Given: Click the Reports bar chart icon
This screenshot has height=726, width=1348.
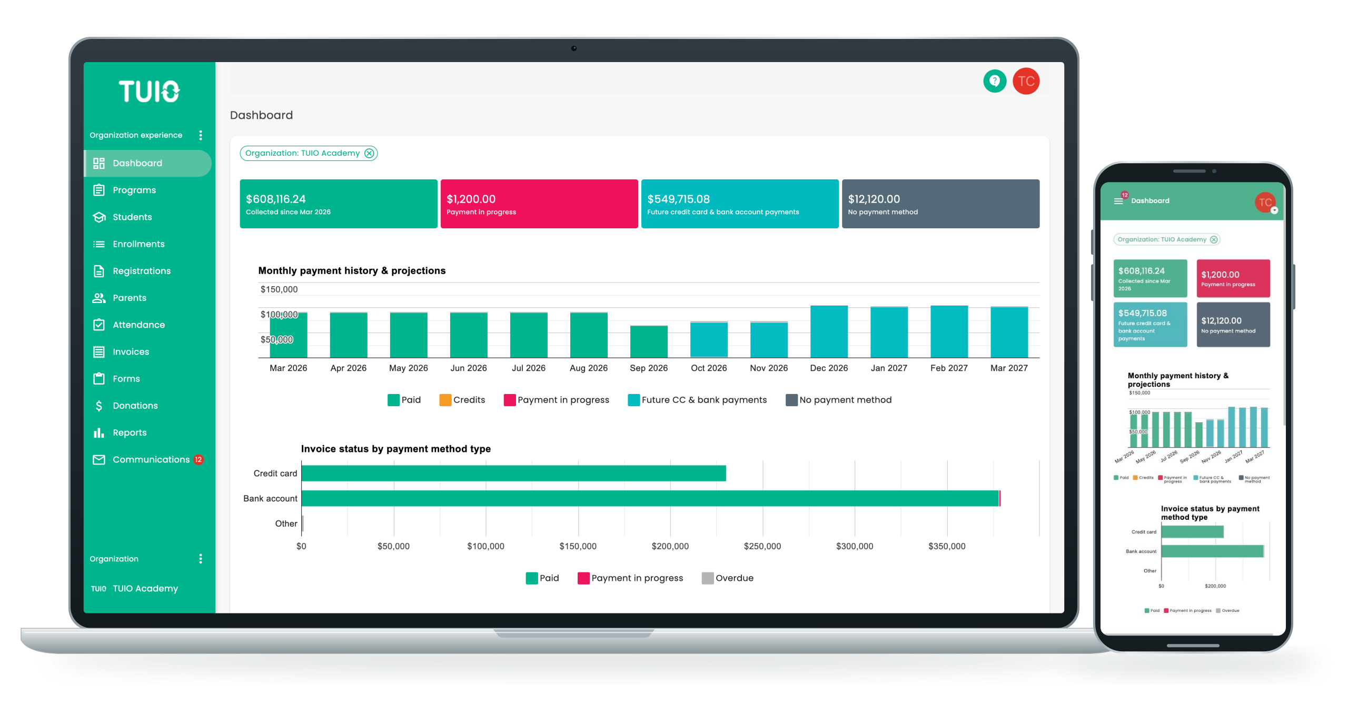Looking at the screenshot, I should coord(98,432).
